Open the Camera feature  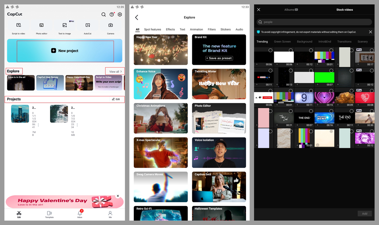click(x=110, y=27)
